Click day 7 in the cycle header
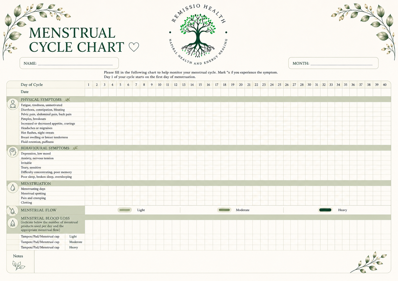Screen dimensions: 398x281 tap(136, 85)
